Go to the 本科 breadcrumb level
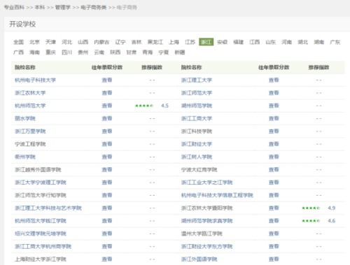The image size is (350, 265). [x=39, y=8]
